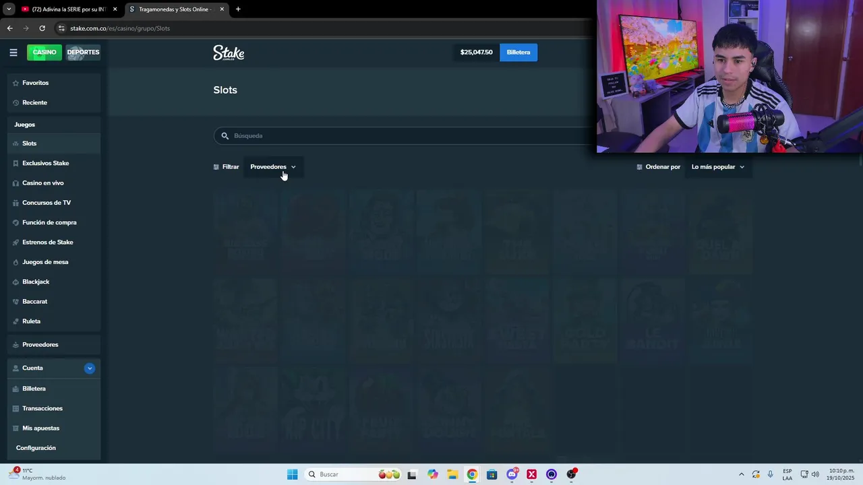The image size is (863, 485).
Task: Open OBS Studio from taskbar
Action: [571, 474]
